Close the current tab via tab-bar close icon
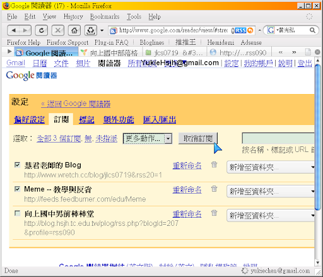Screen dimensions: 323x277 click(x=317, y=52)
